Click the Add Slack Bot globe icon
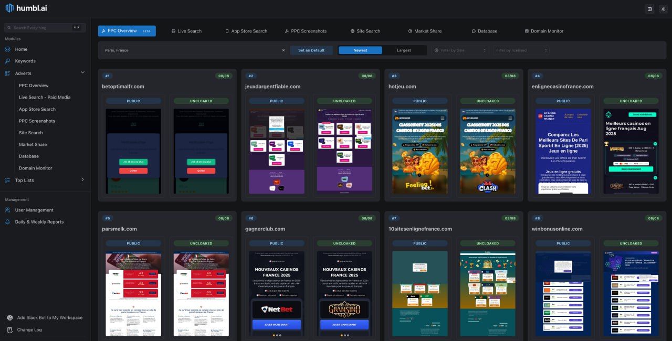This screenshot has width=672, height=341. [x=10, y=318]
